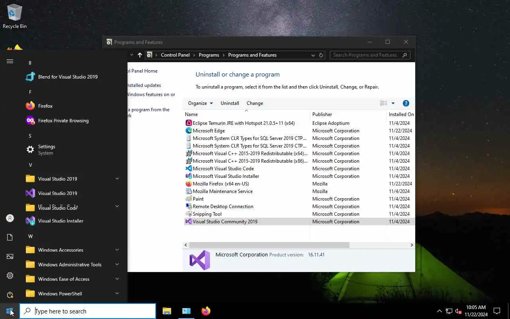Screen dimensions: 510x319
Task: Click the taskbar search box
Action: (x=88, y=311)
